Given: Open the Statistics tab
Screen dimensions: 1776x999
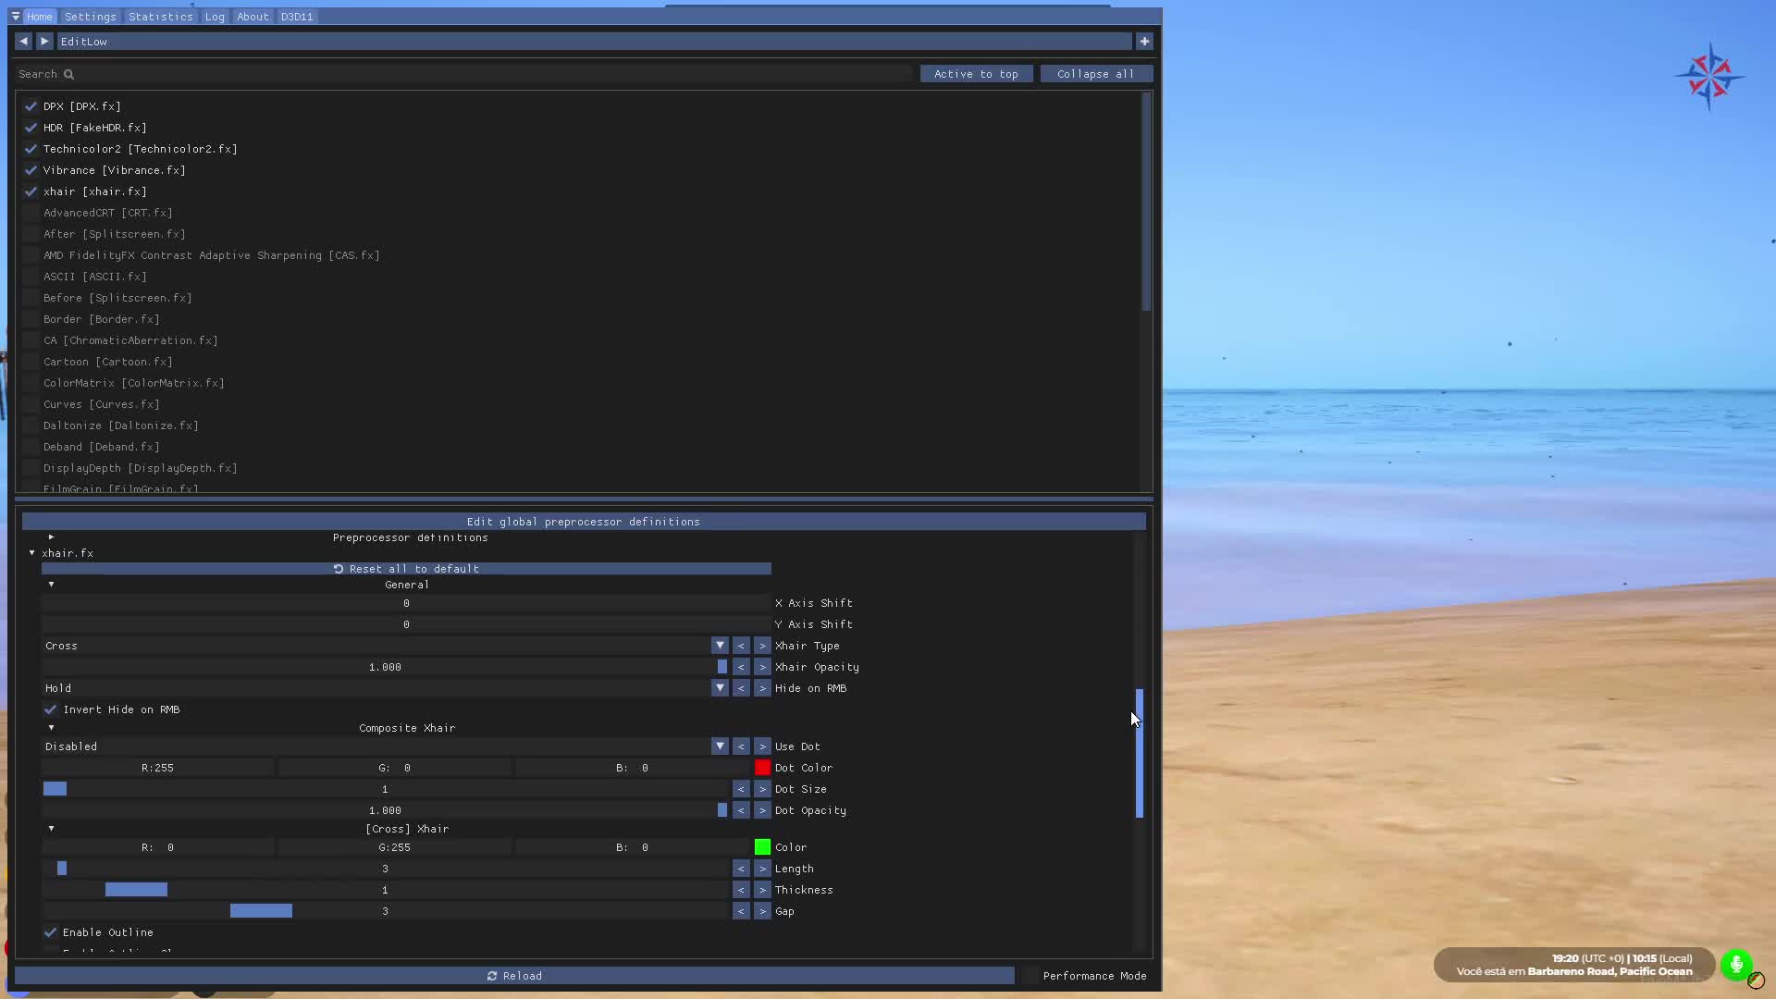Looking at the screenshot, I should 160,16.
